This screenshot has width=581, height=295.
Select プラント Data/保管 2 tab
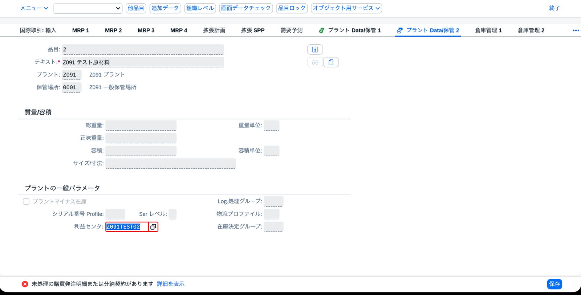click(x=428, y=30)
